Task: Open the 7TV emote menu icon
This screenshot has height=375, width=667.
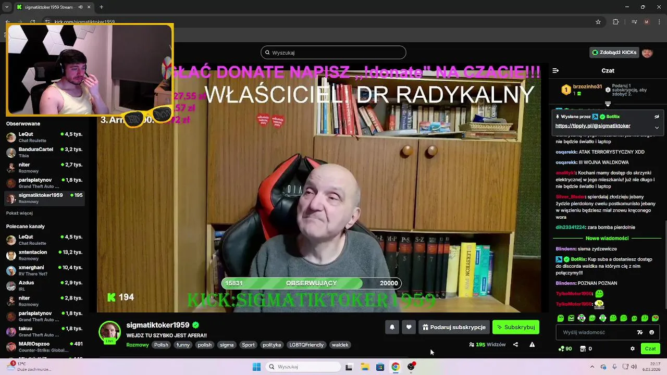Action: [x=640, y=332]
